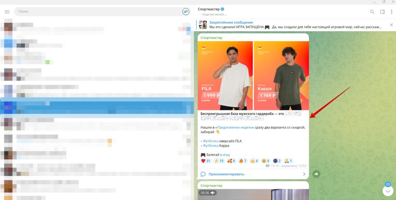Close the pinned message banner

[x=391, y=25]
